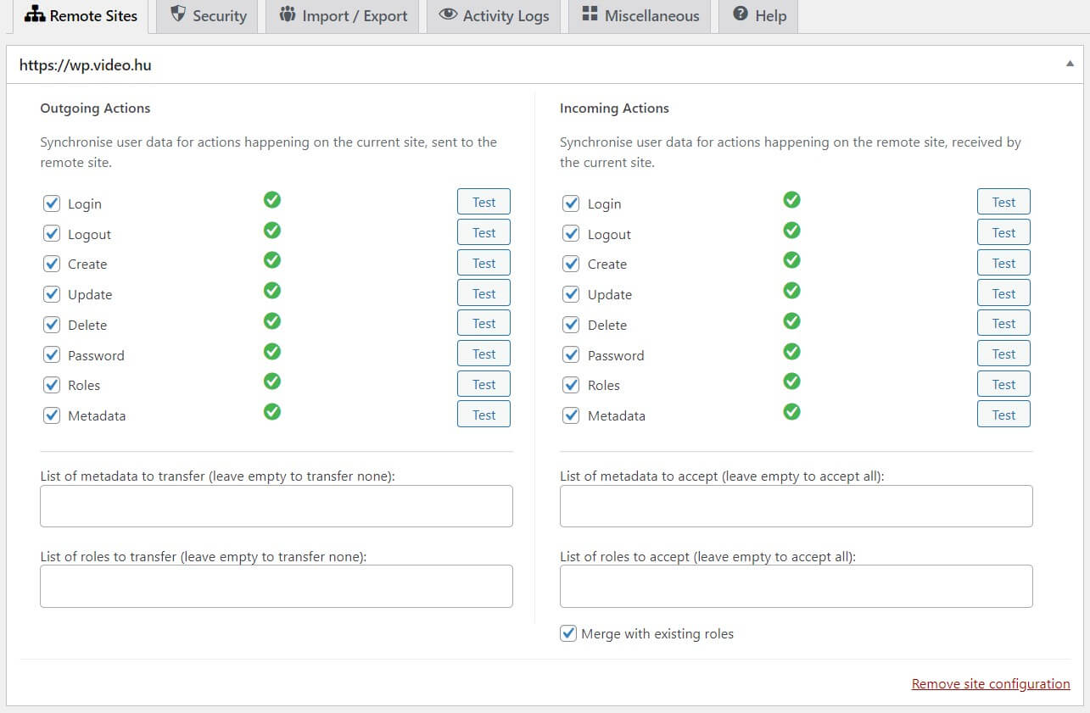Screen dimensions: 1090x713
Task: Click the green status check for outgoing Metadata
Action: pos(272,412)
